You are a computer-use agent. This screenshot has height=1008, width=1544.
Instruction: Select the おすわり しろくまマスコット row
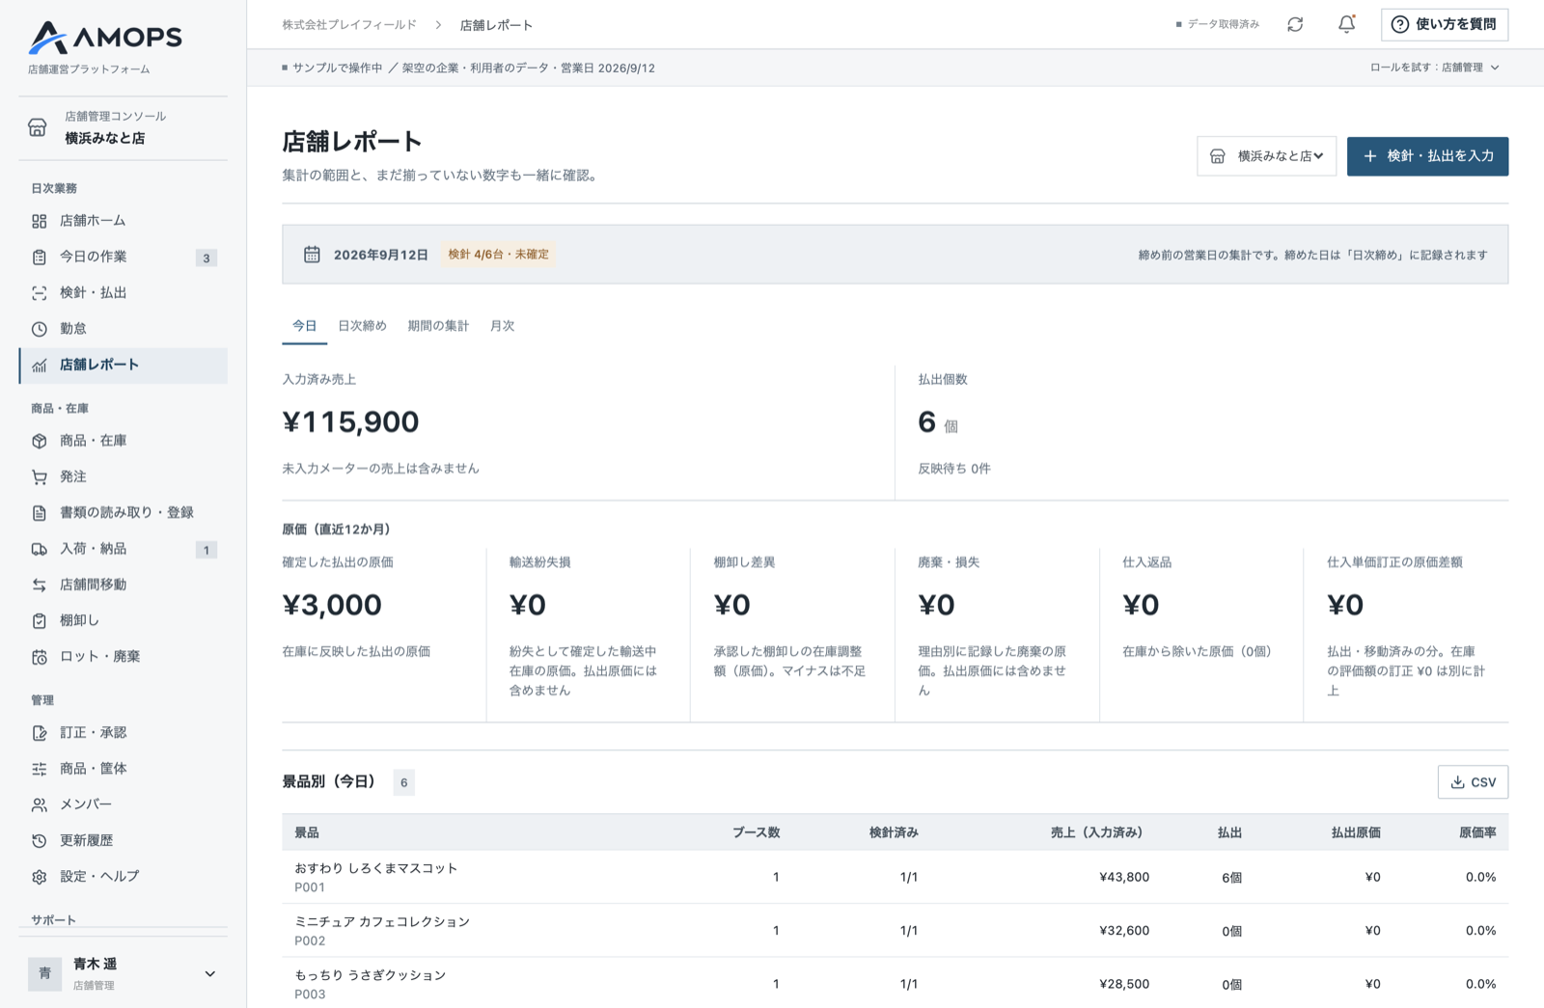tap(895, 877)
